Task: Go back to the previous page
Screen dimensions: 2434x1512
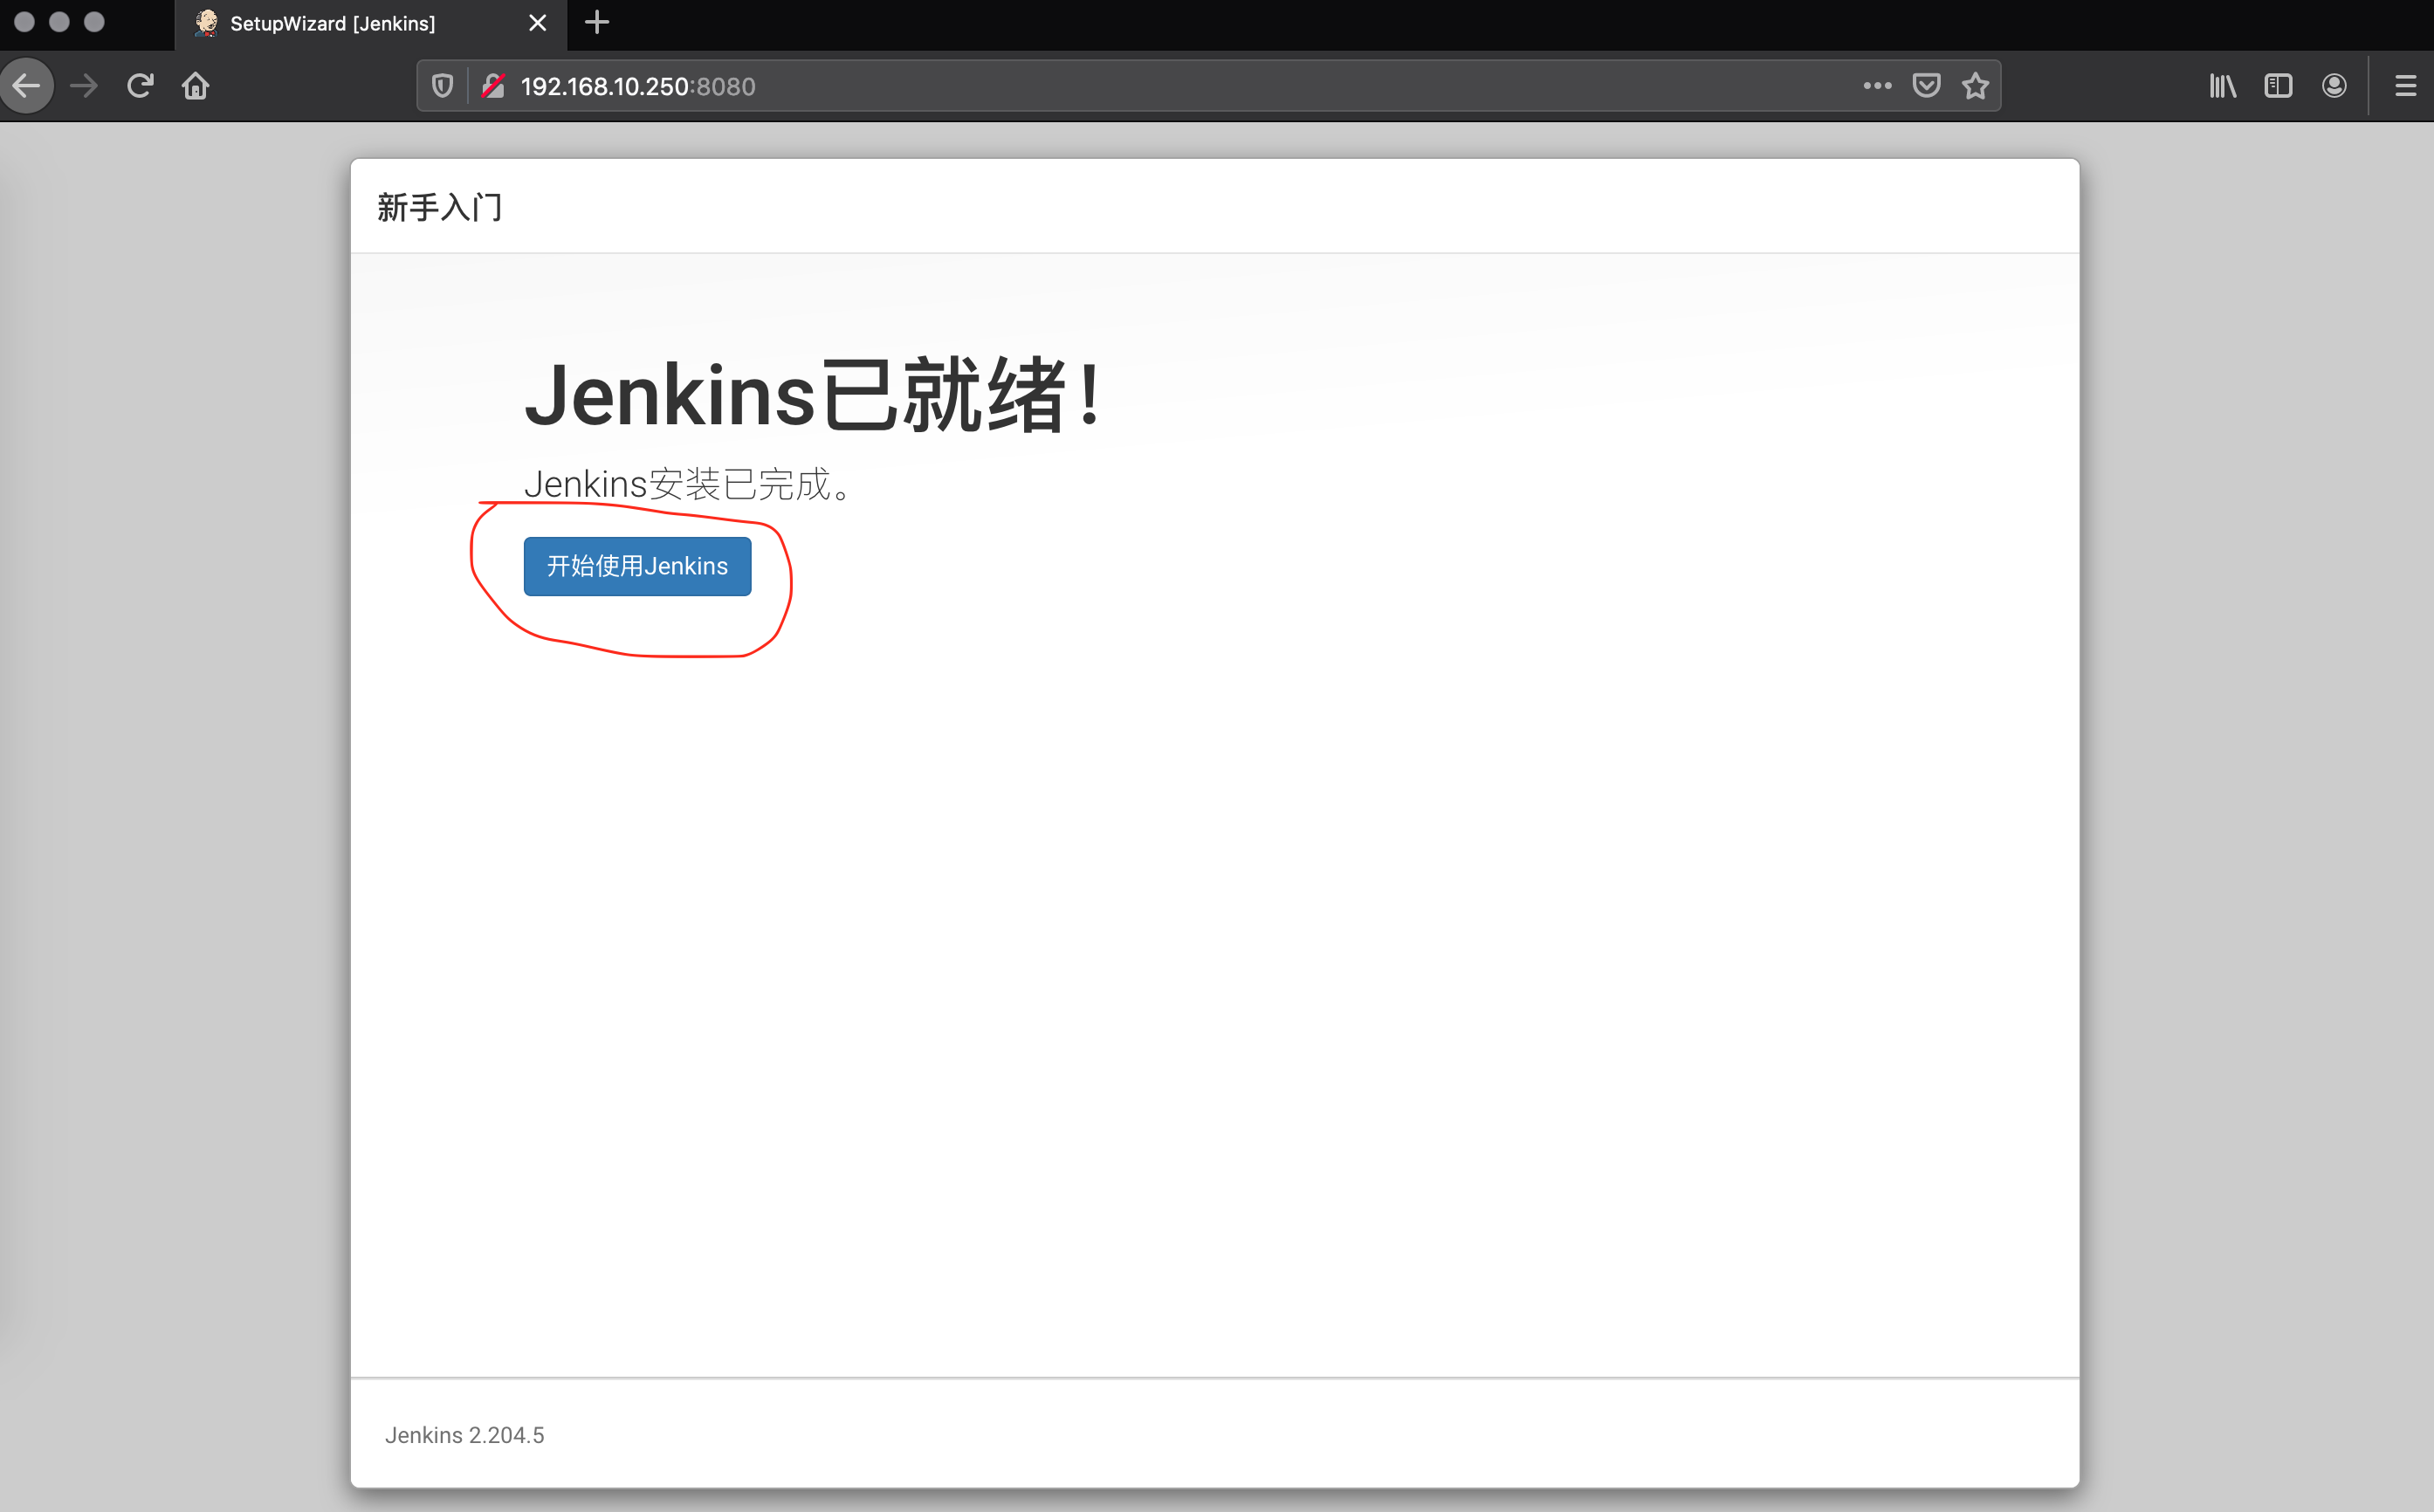Action: click(x=27, y=86)
